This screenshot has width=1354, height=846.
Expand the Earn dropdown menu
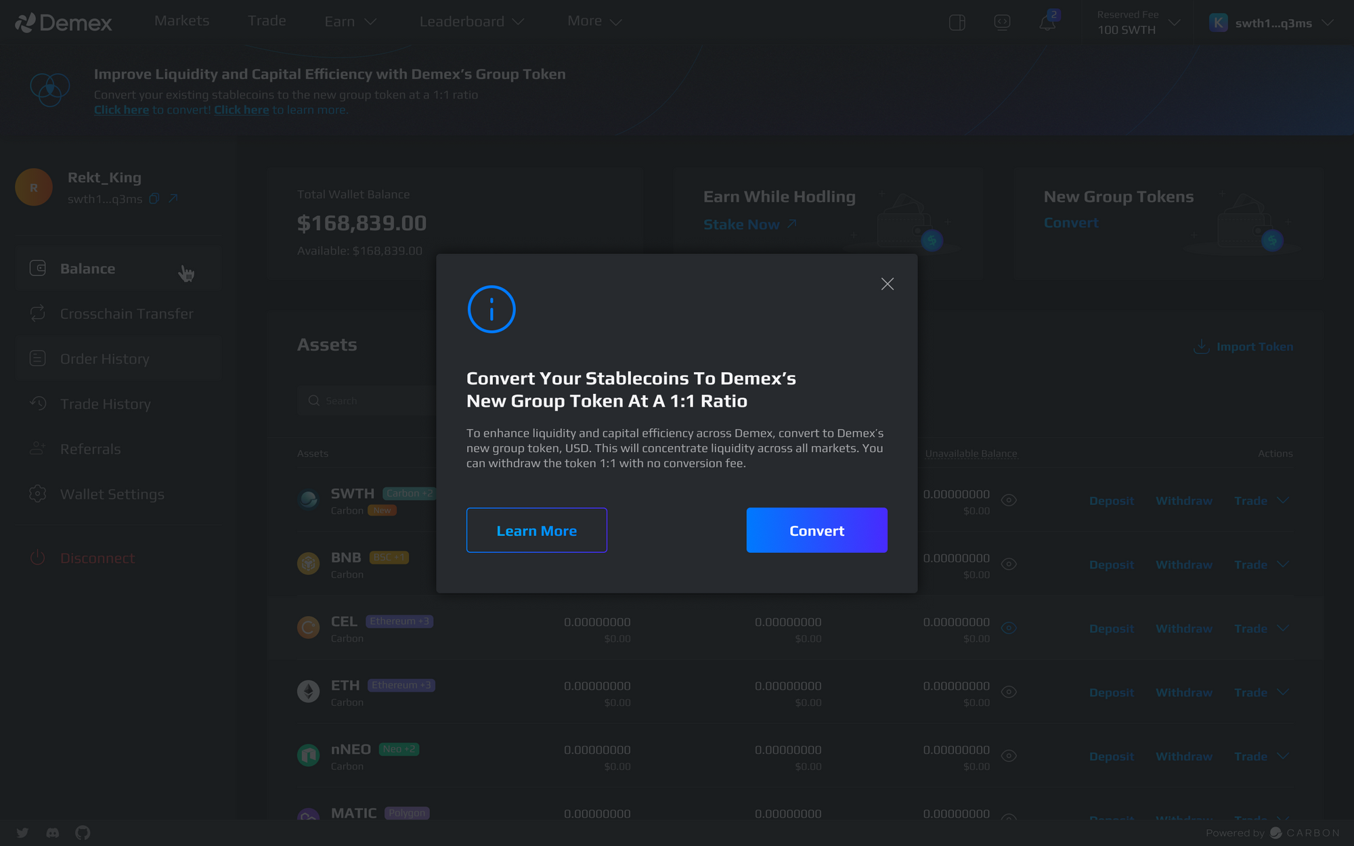pyautogui.click(x=350, y=22)
